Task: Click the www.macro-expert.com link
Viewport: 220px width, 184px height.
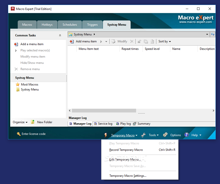Action: click(x=196, y=22)
